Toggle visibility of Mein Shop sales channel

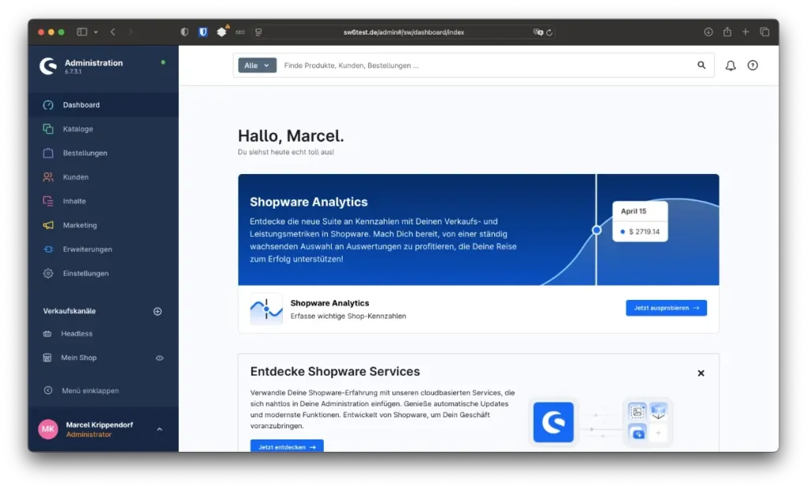coord(159,357)
